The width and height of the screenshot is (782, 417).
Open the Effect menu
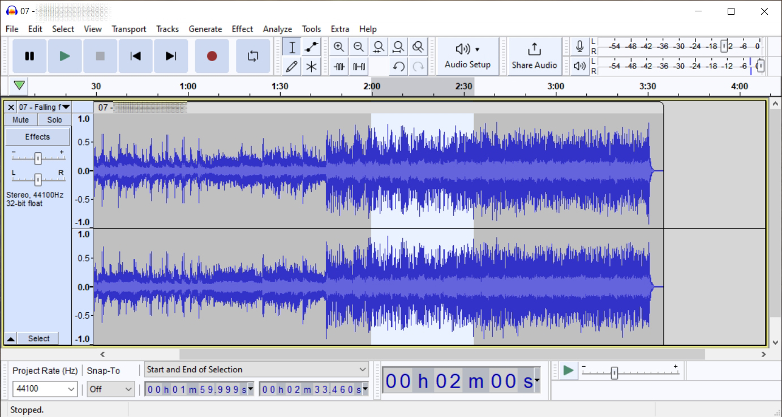(242, 29)
